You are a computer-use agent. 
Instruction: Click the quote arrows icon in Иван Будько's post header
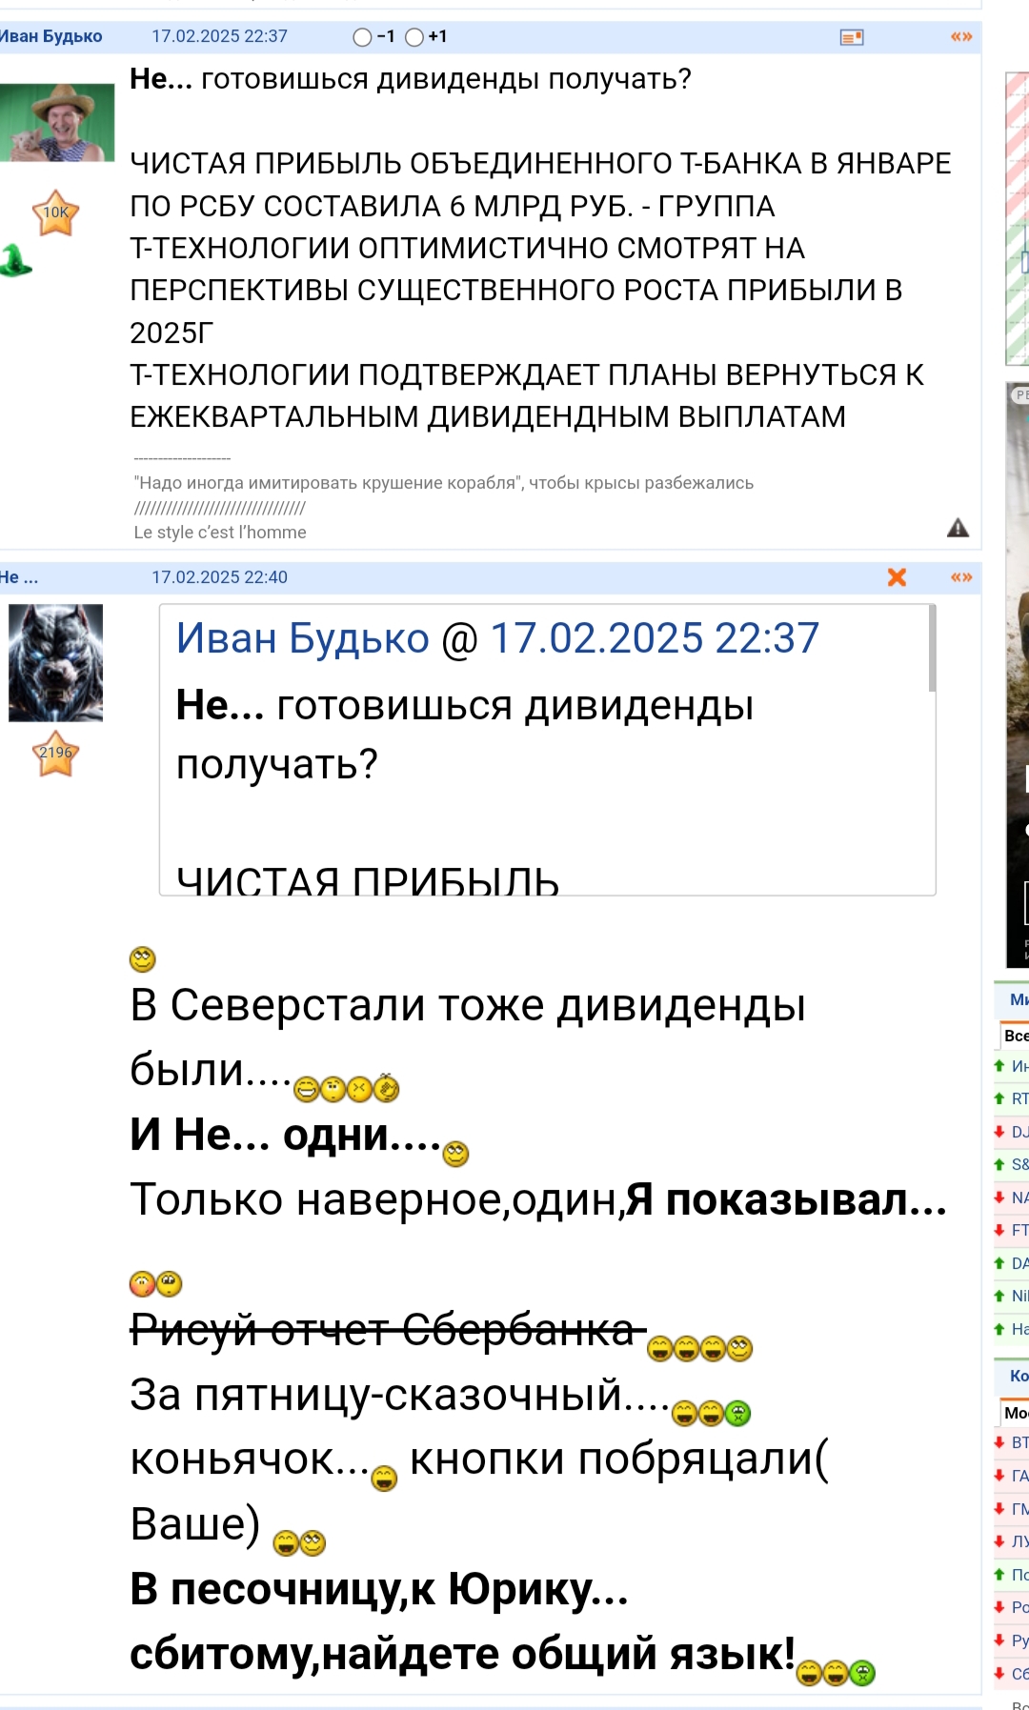point(961,37)
